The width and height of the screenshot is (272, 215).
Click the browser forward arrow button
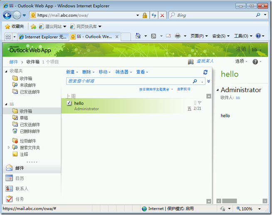click(17, 15)
